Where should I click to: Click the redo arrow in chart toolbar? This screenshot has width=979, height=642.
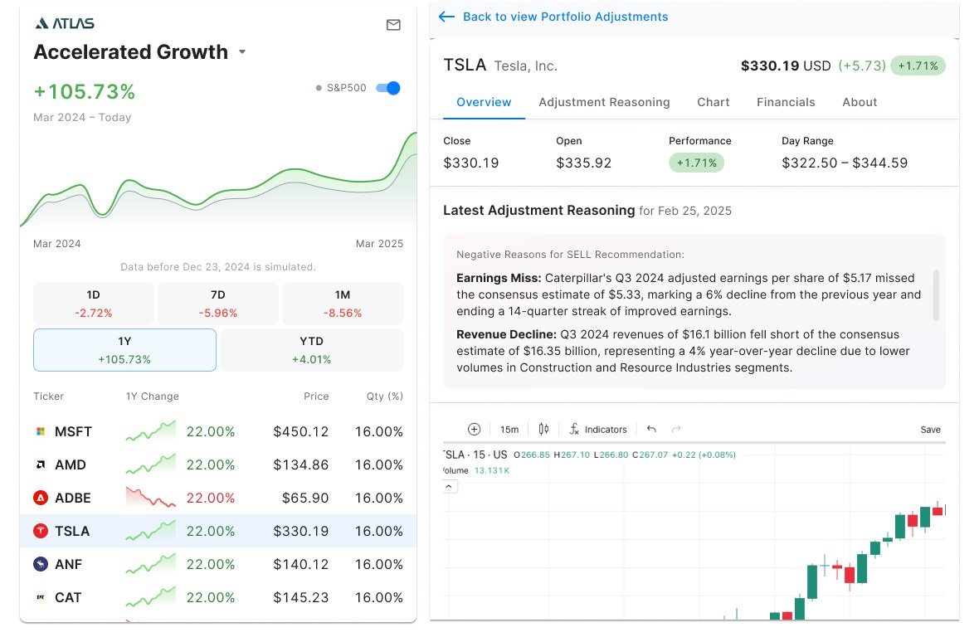[x=676, y=430]
